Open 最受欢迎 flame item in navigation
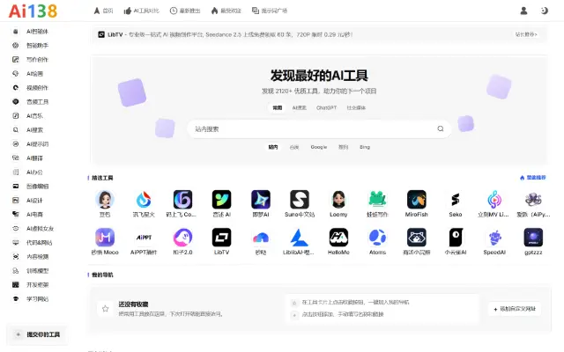This screenshot has height=352, width=564. coord(226,11)
